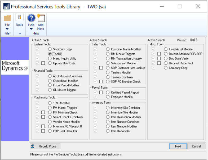Select the Customer Name Modifier option
The image size is (208, 160).
click(108, 49)
